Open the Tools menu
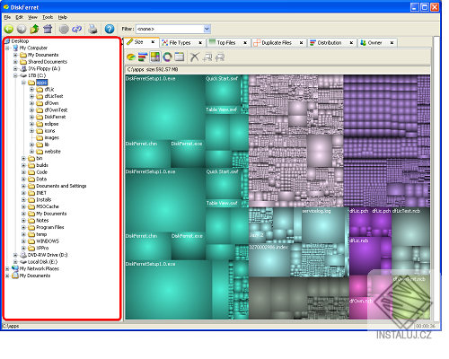Viewport: 449px width, 359px height. [x=48, y=17]
